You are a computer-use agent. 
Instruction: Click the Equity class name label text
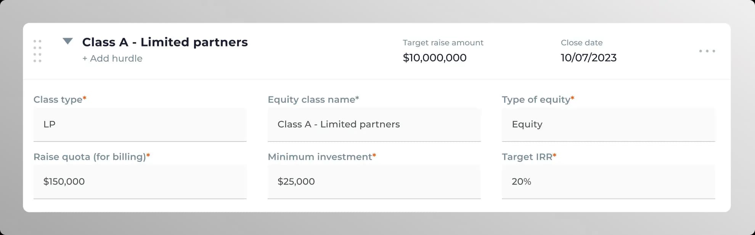click(x=312, y=100)
